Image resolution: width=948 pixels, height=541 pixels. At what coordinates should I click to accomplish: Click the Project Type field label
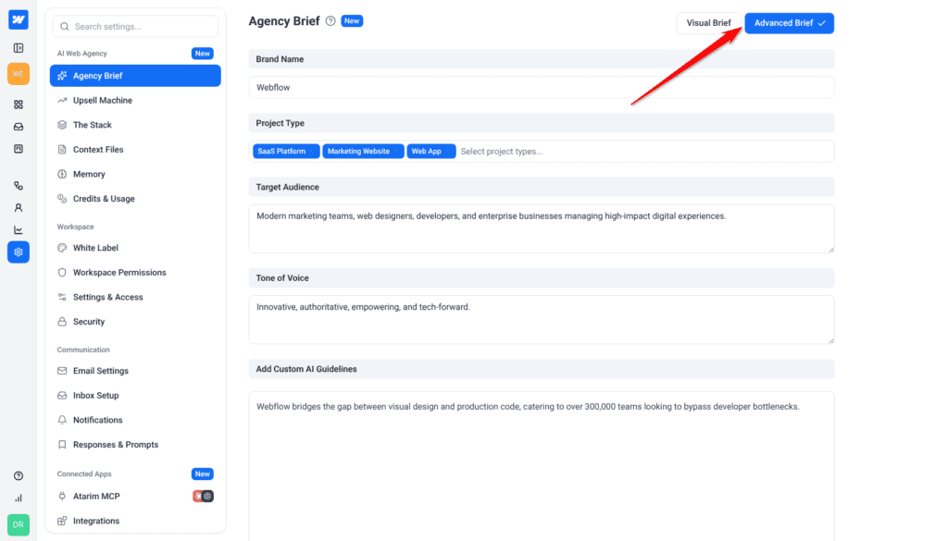(x=280, y=123)
